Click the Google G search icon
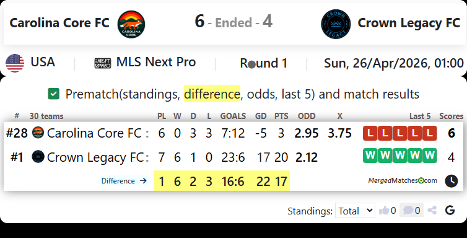 coord(450,210)
